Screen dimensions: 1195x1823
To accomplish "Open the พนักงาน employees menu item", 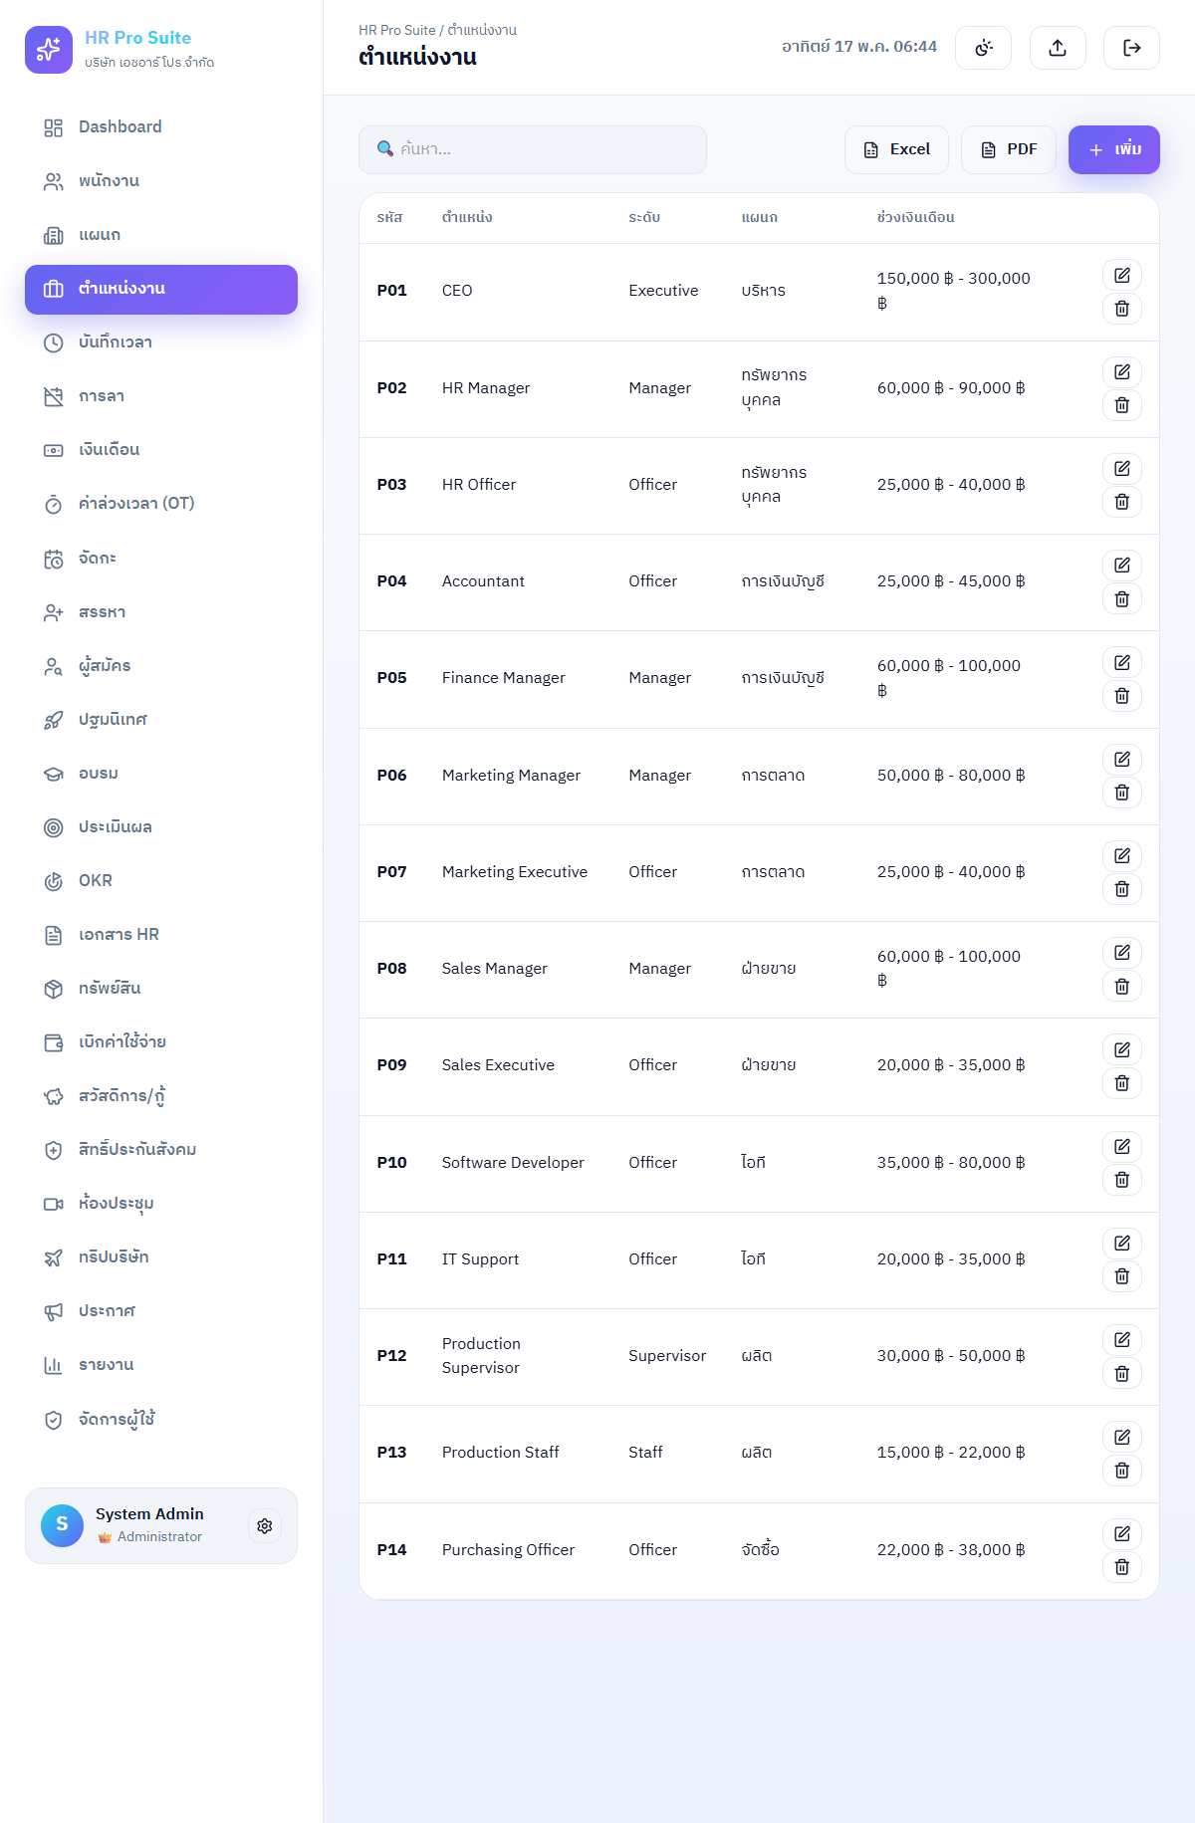I will coord(161,181).
